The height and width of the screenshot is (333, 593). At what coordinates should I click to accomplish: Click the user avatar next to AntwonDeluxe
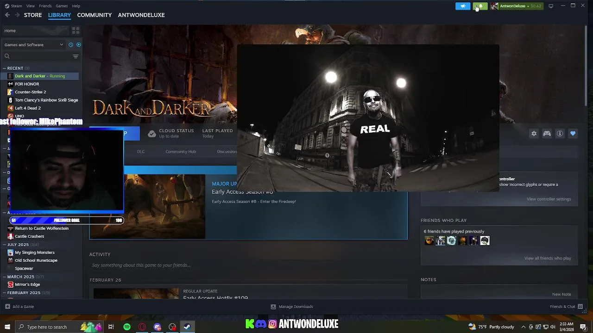tap(494, 6)
